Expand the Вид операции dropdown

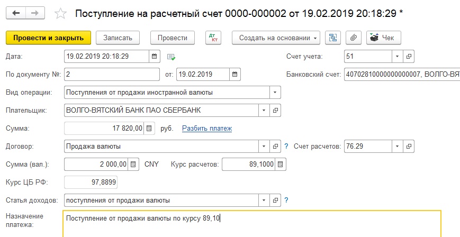click(x=275, y=92)
